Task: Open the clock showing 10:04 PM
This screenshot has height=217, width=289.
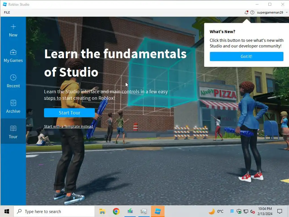Action: point(265,211)
